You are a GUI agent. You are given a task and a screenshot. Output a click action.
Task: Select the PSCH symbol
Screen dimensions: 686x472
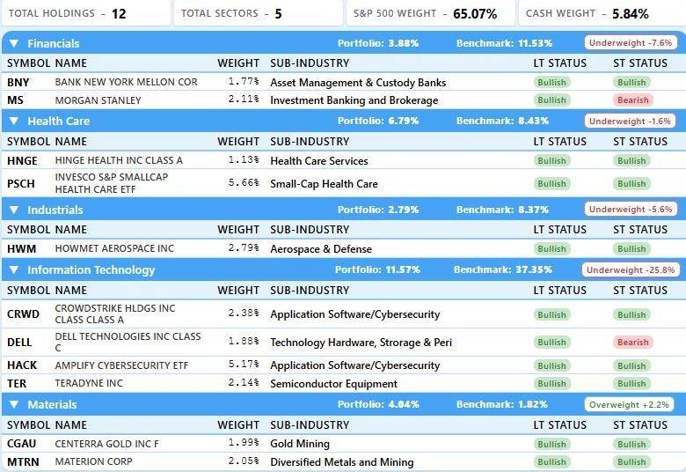coord(21,184)
